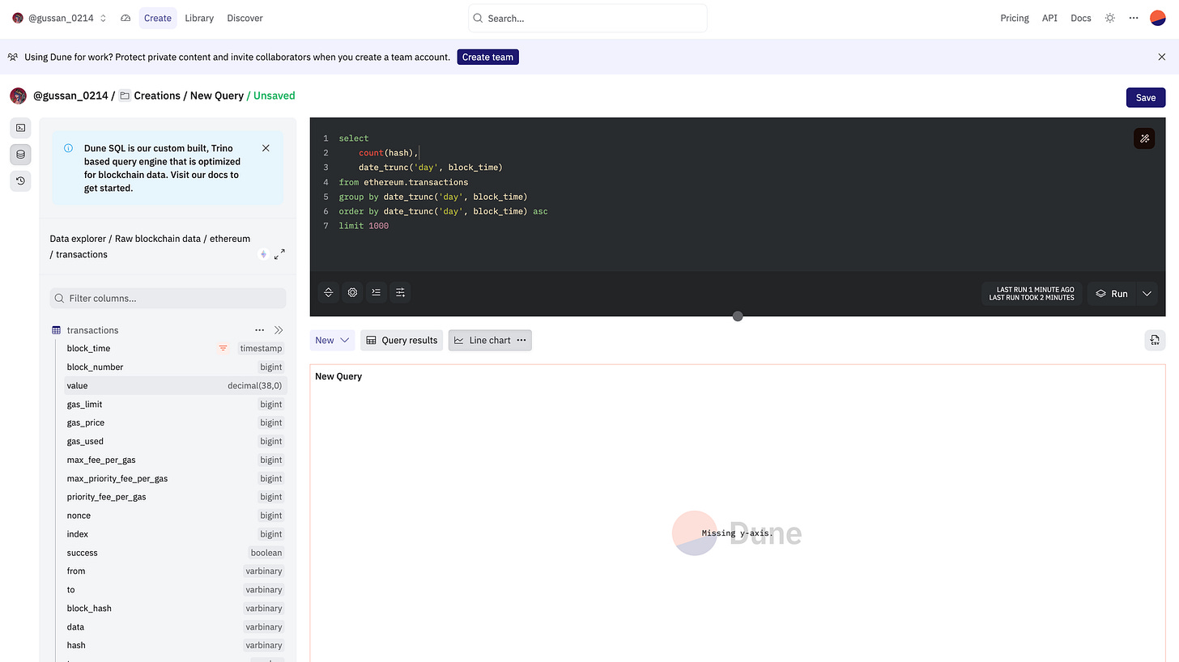
Task: Click the nonce column row
Action: click(175, 516)
